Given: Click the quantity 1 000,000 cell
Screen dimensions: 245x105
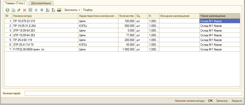Looking at the screenshot, I should click(x=127, y=49).
